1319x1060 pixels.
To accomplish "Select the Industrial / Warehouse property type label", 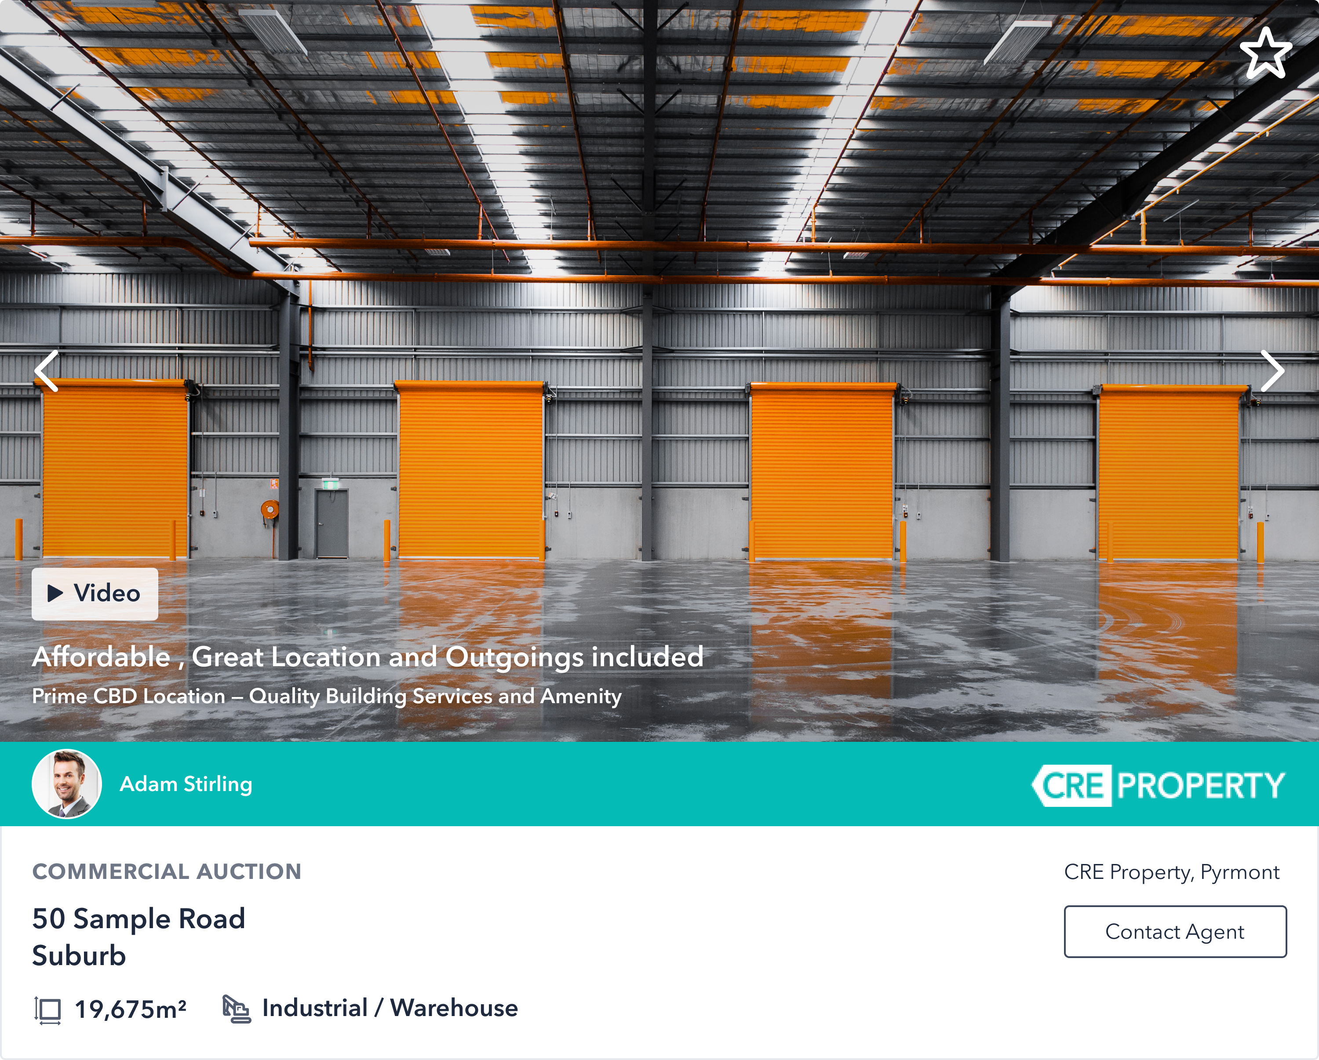I will [x=390, y=1008].
